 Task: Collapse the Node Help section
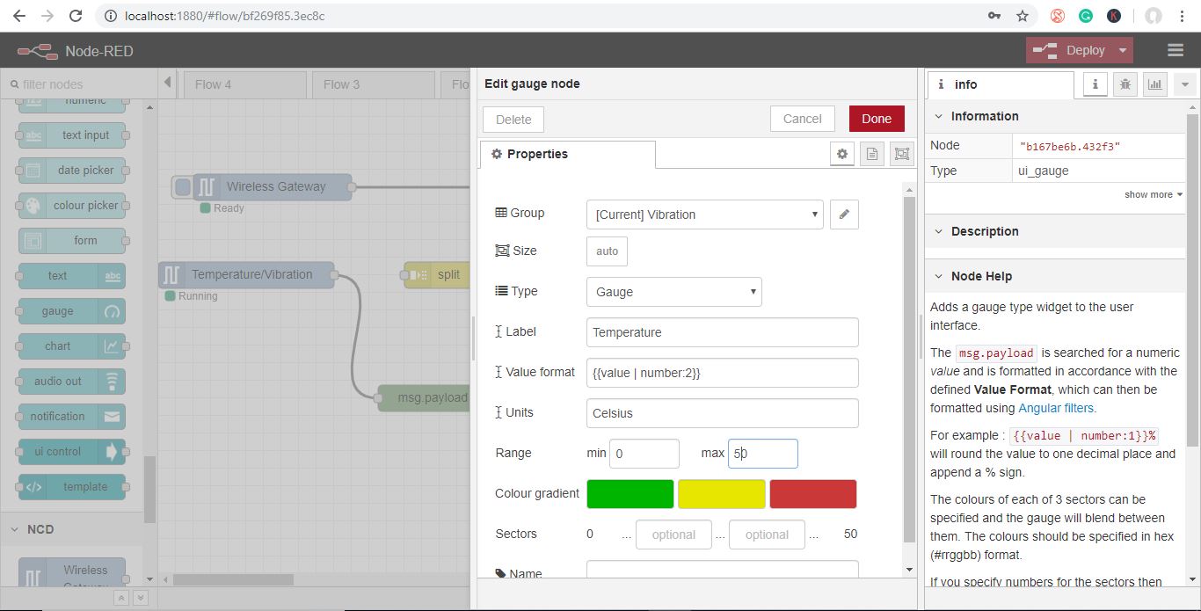coord(1055,276)
